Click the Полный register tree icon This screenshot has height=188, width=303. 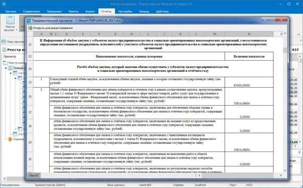click(10, 68)
